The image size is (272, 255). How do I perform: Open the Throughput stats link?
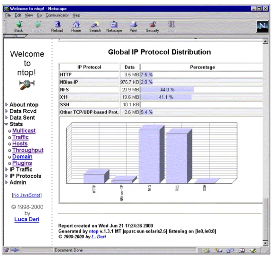click(x=28, y=150)
